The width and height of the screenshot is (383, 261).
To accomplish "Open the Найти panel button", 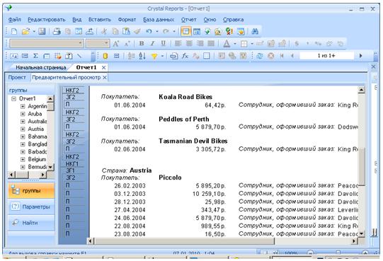I will [x=31, y=223].
